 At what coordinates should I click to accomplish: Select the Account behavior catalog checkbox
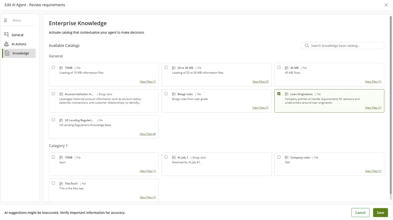pos(53,94)
